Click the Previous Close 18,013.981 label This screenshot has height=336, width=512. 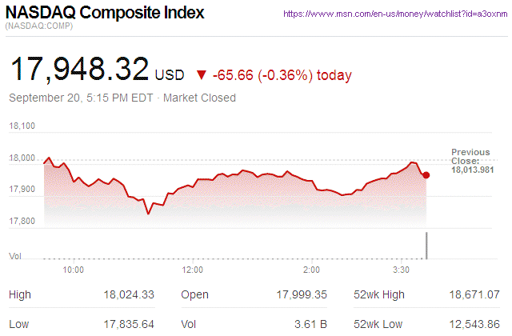click(471, 161)
